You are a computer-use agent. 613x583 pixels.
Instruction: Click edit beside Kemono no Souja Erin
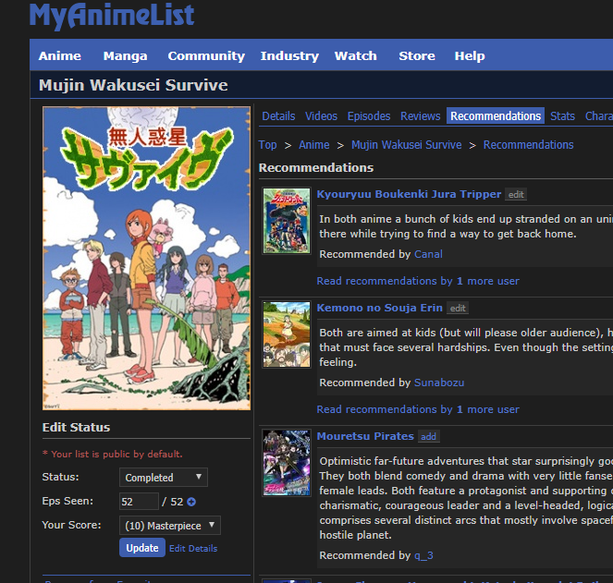pos(458,309)
